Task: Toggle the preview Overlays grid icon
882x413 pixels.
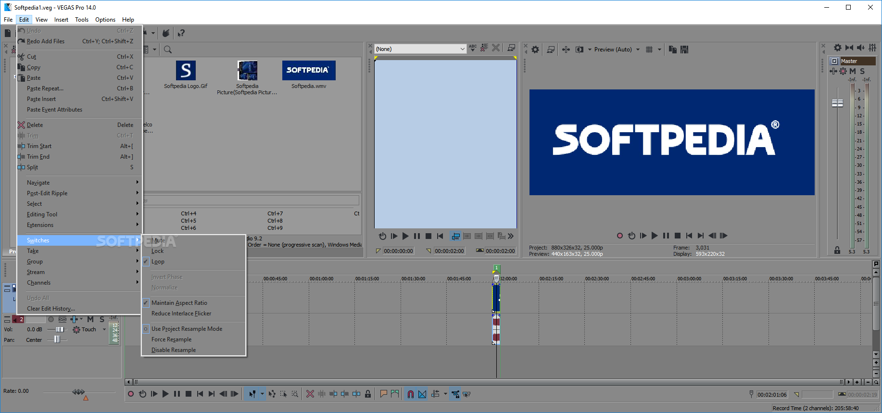Action: 649,49
